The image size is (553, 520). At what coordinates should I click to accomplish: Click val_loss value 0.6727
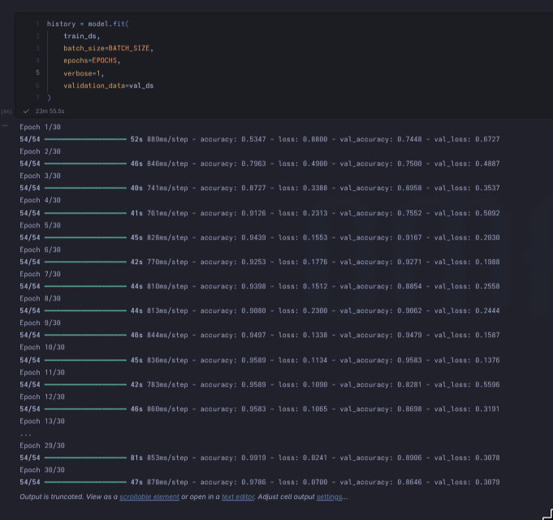click(x=487, y=140)
